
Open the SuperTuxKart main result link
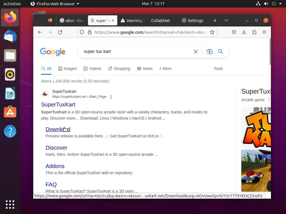tap(58, 105)
